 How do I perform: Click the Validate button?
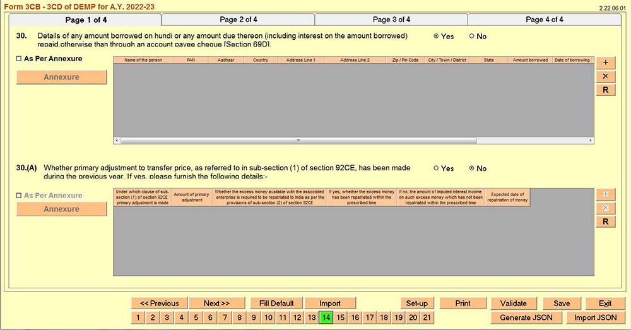(509, 303)
